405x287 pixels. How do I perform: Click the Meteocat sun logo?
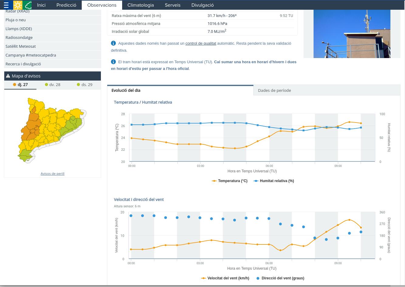[18, 5]
